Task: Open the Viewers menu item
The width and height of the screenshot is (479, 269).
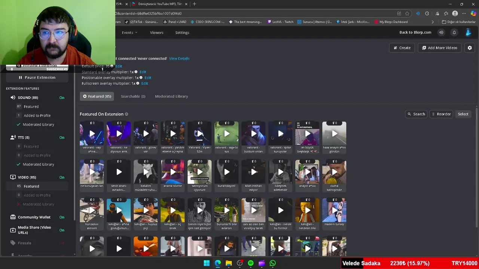Action: pos(156,33)
